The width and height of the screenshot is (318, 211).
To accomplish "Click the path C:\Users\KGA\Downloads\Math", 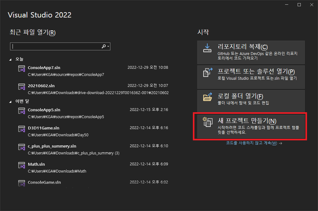I will coord(57,171).
